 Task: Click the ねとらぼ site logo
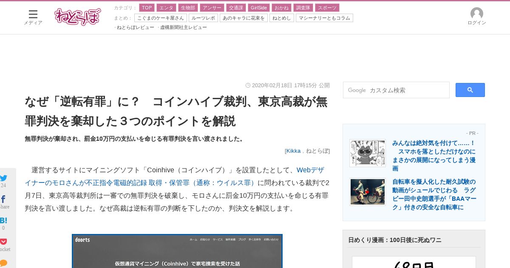(x=77, y=17)
